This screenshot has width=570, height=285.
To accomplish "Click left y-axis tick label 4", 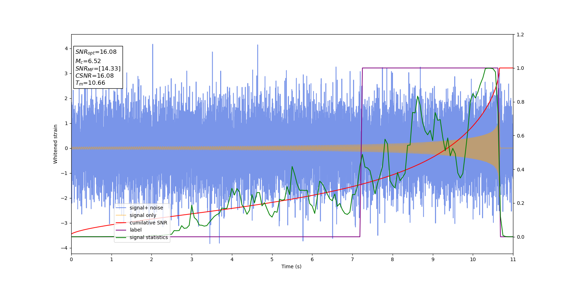I will [x=66, y=48].
